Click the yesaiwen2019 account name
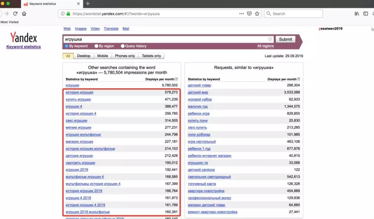The height and width of the screenshot is (219, 374). pos(331,28)
